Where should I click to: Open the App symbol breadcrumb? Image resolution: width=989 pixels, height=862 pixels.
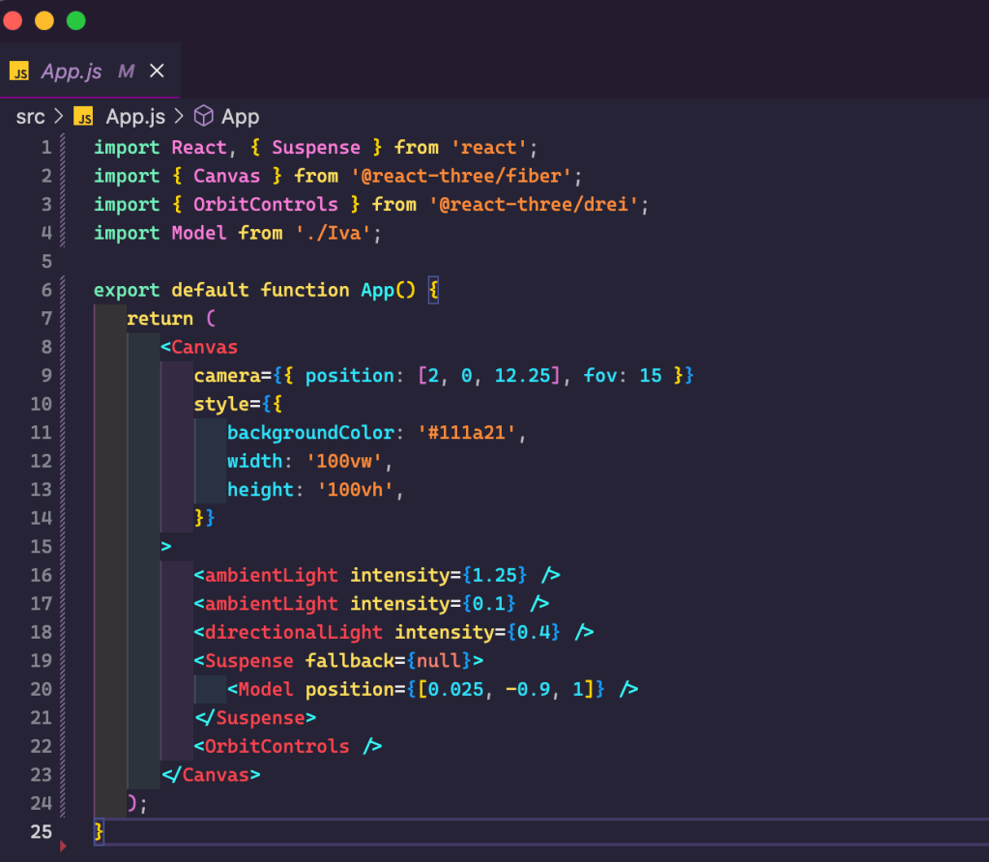click(240, 117)
